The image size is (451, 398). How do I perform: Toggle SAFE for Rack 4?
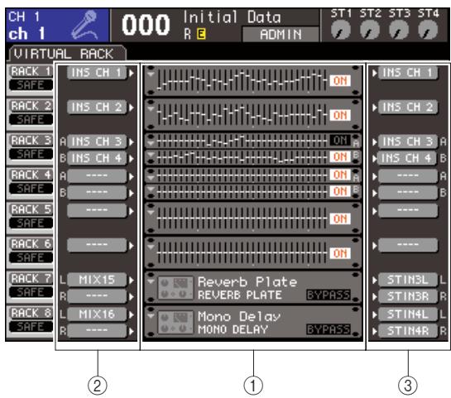click(x=31, y=189)
